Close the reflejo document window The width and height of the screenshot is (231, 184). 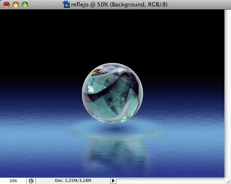point(7,5)
